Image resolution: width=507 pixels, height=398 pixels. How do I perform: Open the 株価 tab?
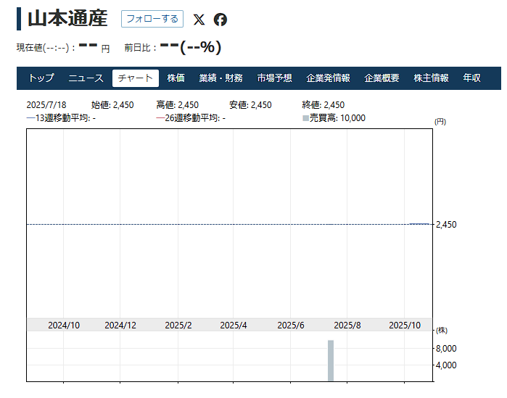pos(176,78)
